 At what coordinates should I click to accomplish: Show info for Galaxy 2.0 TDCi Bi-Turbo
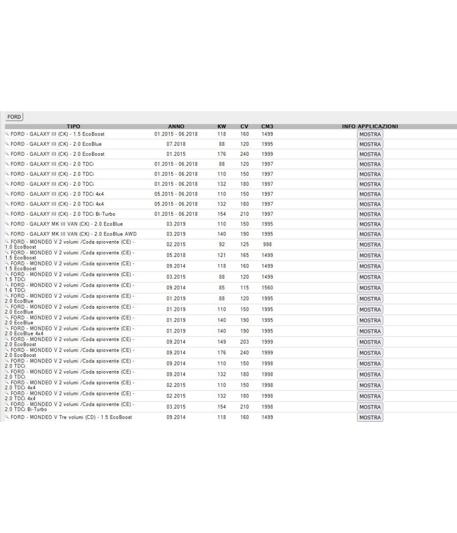[370, 214]
